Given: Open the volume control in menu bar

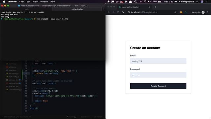Looking at the screenshot, I should (149, 2).
